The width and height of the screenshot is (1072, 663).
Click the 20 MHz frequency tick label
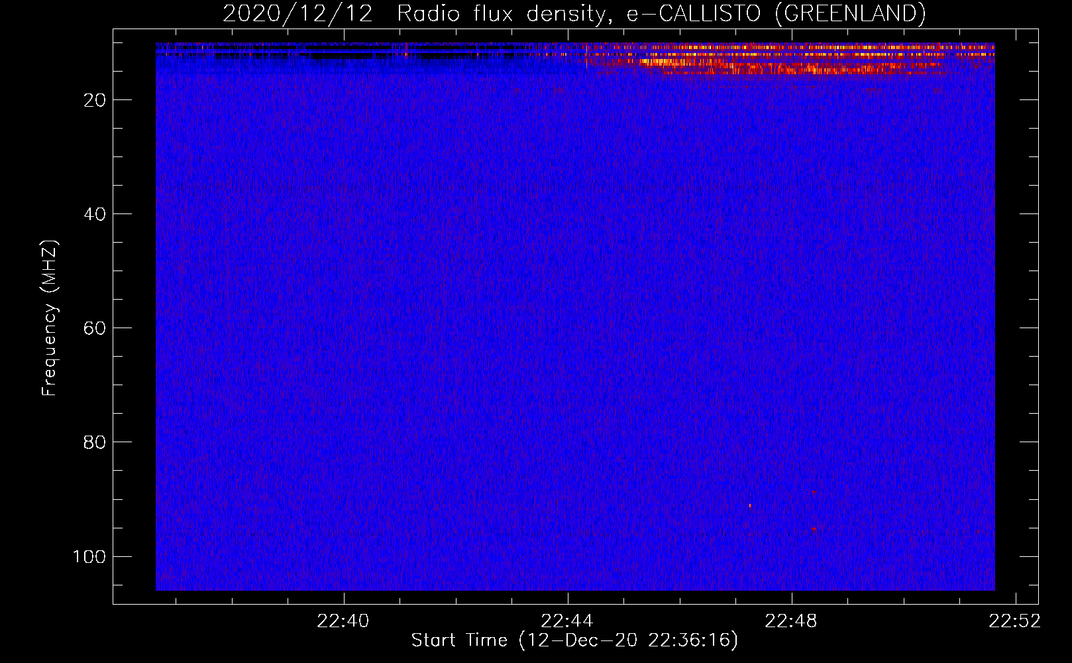click(x=95, y=100)
